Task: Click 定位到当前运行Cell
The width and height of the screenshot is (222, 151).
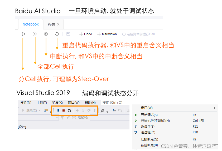Action: 138,34
